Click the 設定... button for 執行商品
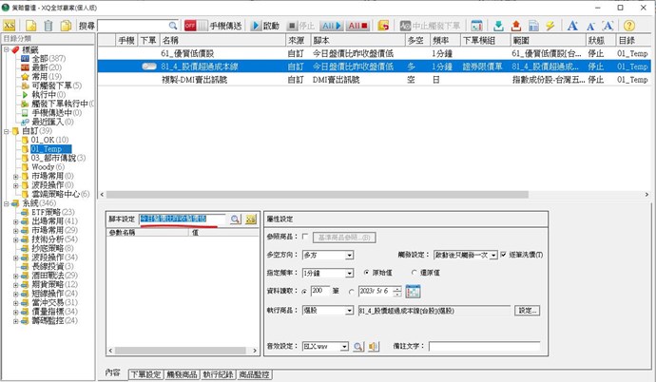Viewport: 656px width, 382px height. (528, 310)
